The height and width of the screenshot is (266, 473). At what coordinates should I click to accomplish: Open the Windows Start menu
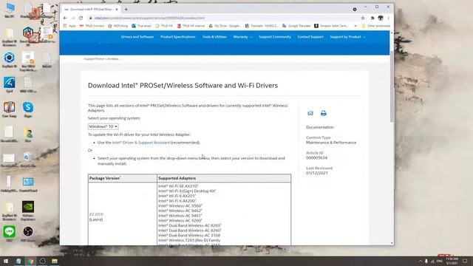(6, 261)
